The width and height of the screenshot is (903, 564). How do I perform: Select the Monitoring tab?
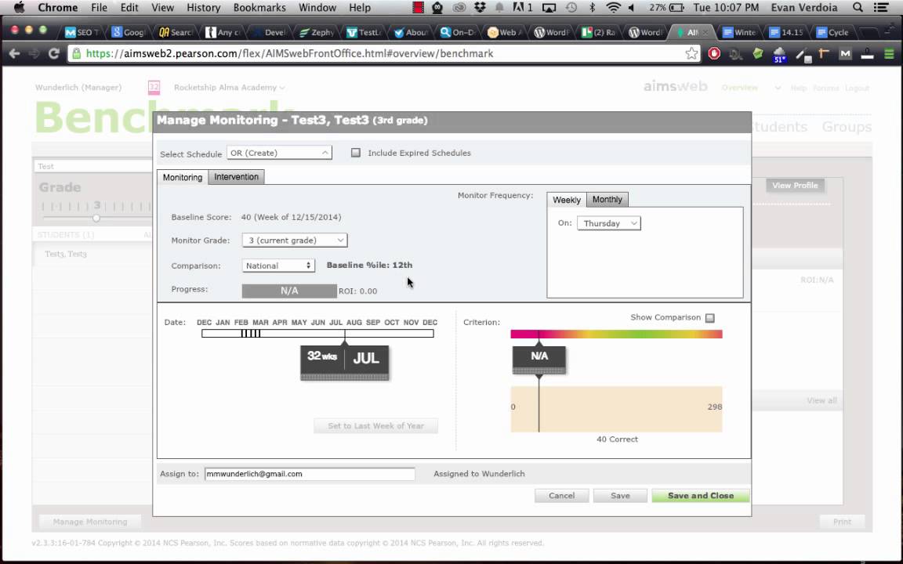point(183,177)
